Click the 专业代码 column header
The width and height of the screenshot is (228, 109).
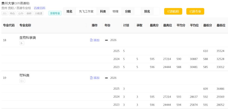(x=9, y=25)
